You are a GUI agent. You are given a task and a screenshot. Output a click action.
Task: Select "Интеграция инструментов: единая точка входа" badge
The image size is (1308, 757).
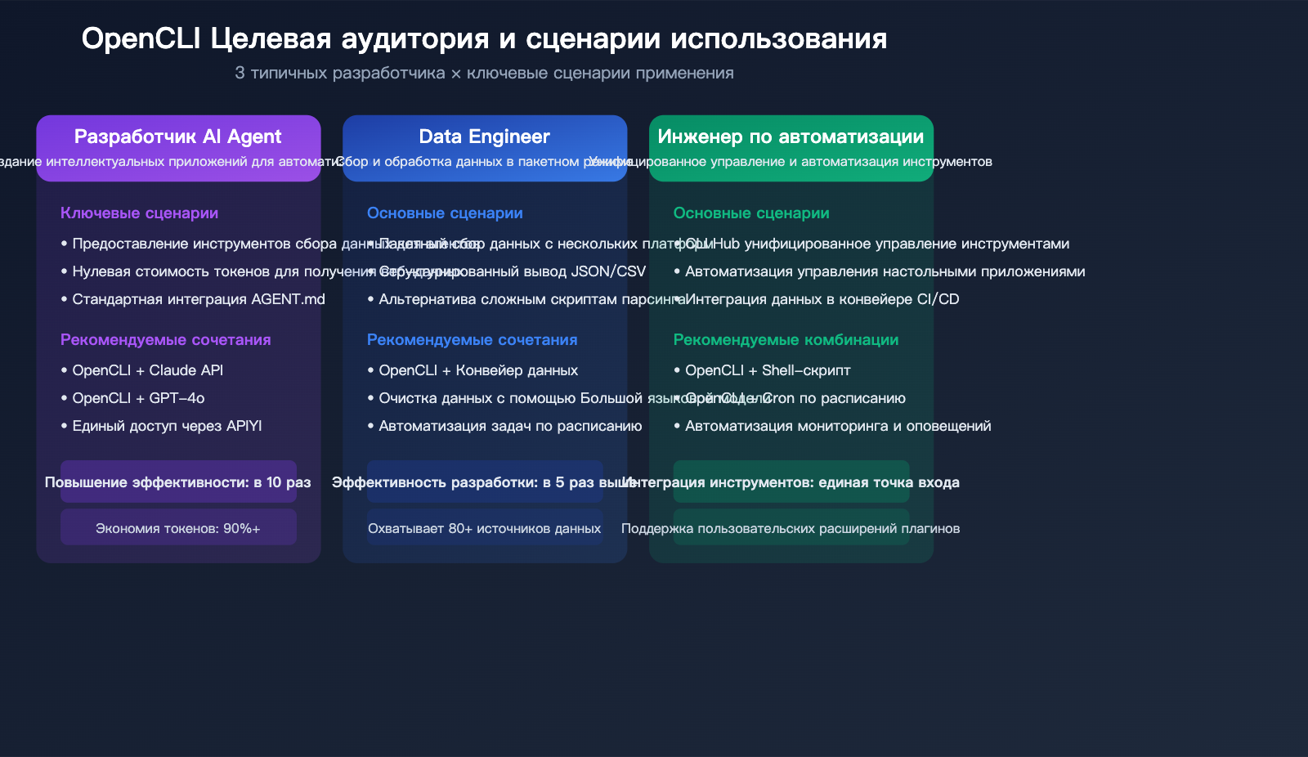[791, 482]
